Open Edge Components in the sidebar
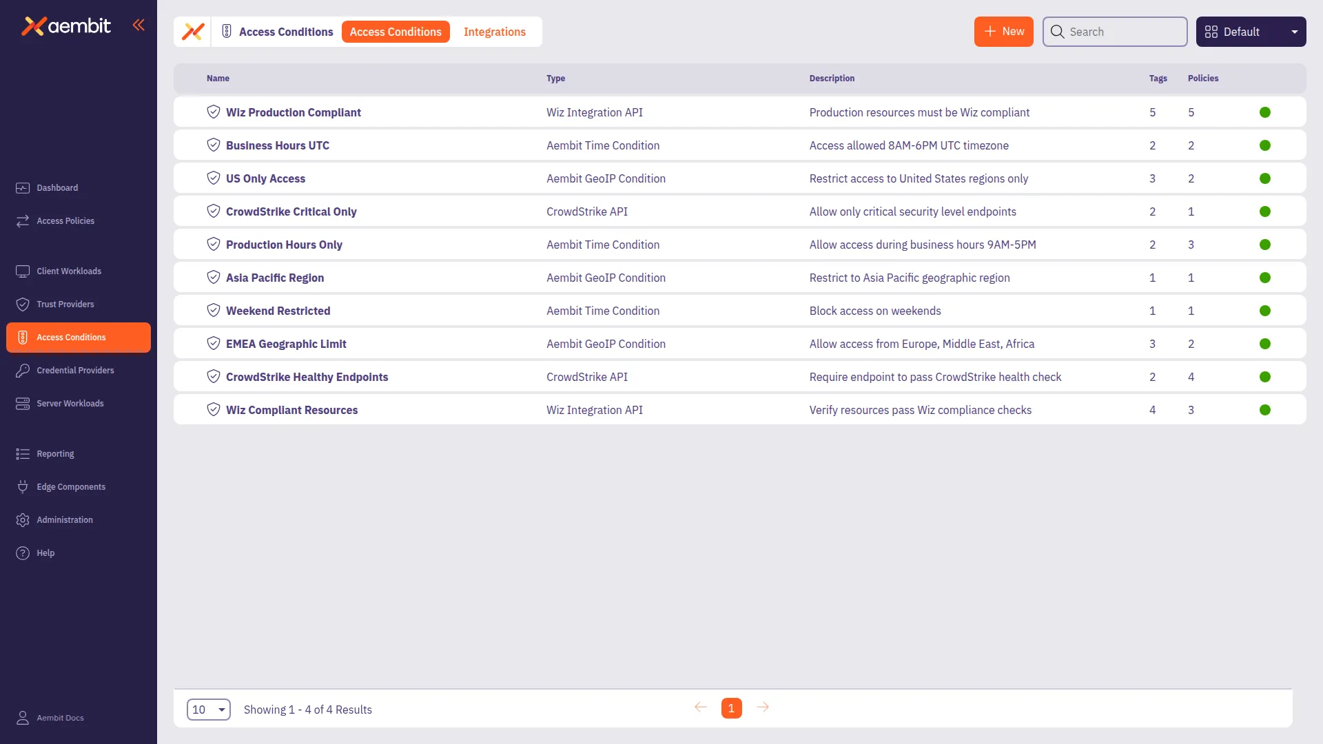 coord(71,486)
